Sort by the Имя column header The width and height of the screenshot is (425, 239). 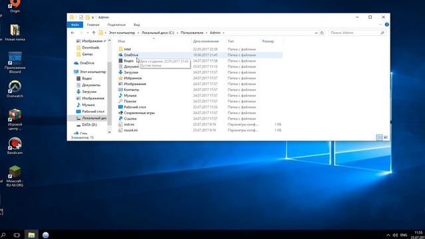point(122,41)
